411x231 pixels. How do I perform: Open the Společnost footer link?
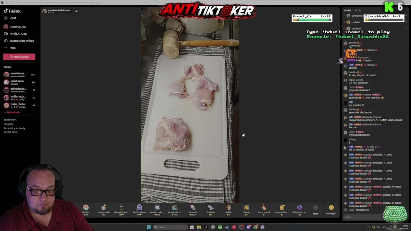coord(10,120)
